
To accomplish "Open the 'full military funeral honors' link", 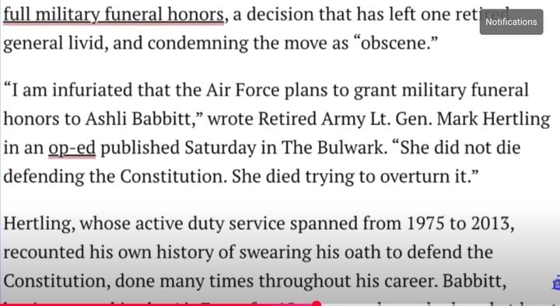I will click(x=114, y=16).
